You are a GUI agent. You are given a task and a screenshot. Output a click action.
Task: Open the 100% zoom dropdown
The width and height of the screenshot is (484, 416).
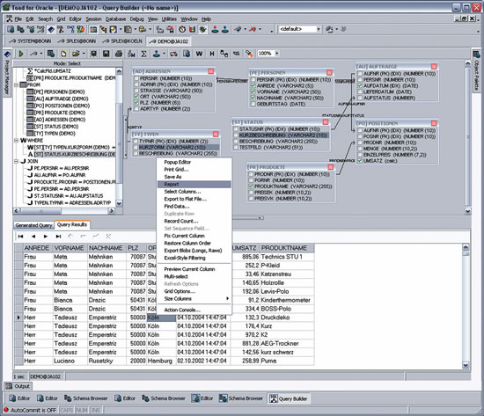coord(277,54)
